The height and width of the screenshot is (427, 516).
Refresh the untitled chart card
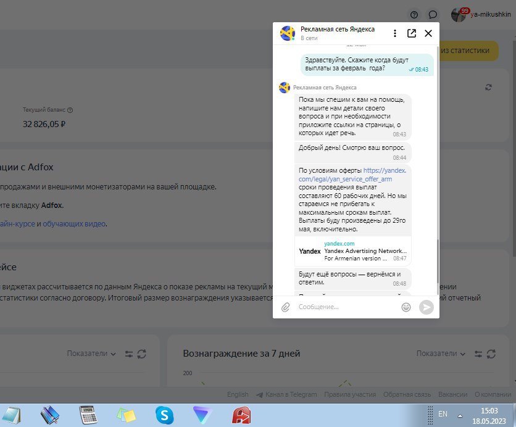coord(141,354)
